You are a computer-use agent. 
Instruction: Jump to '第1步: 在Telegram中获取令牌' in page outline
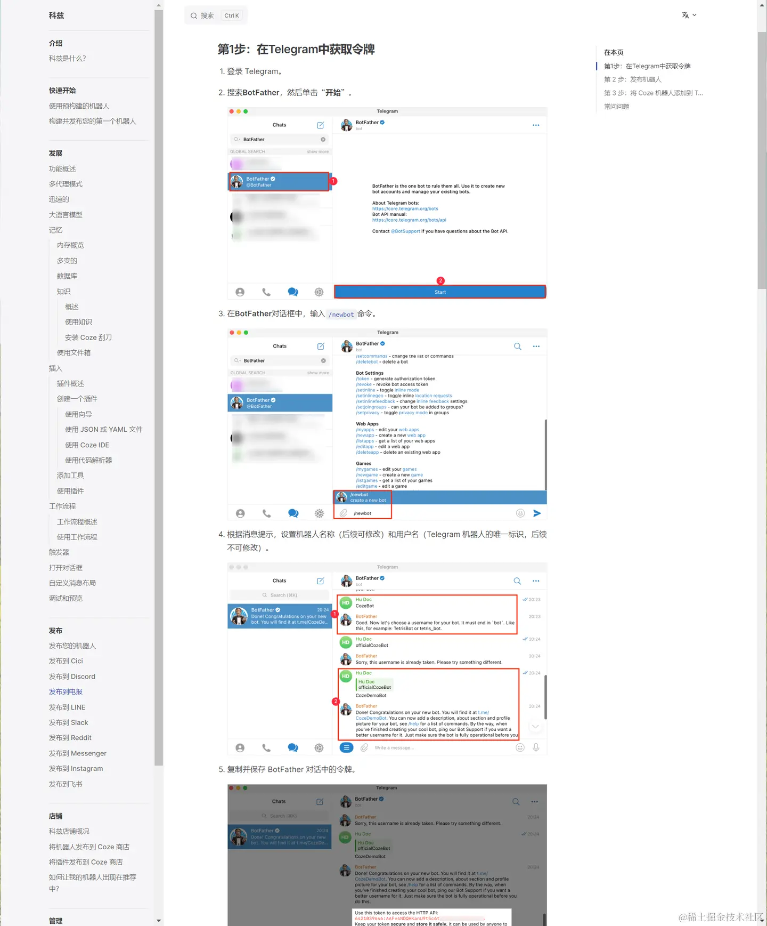click(647, 66)
